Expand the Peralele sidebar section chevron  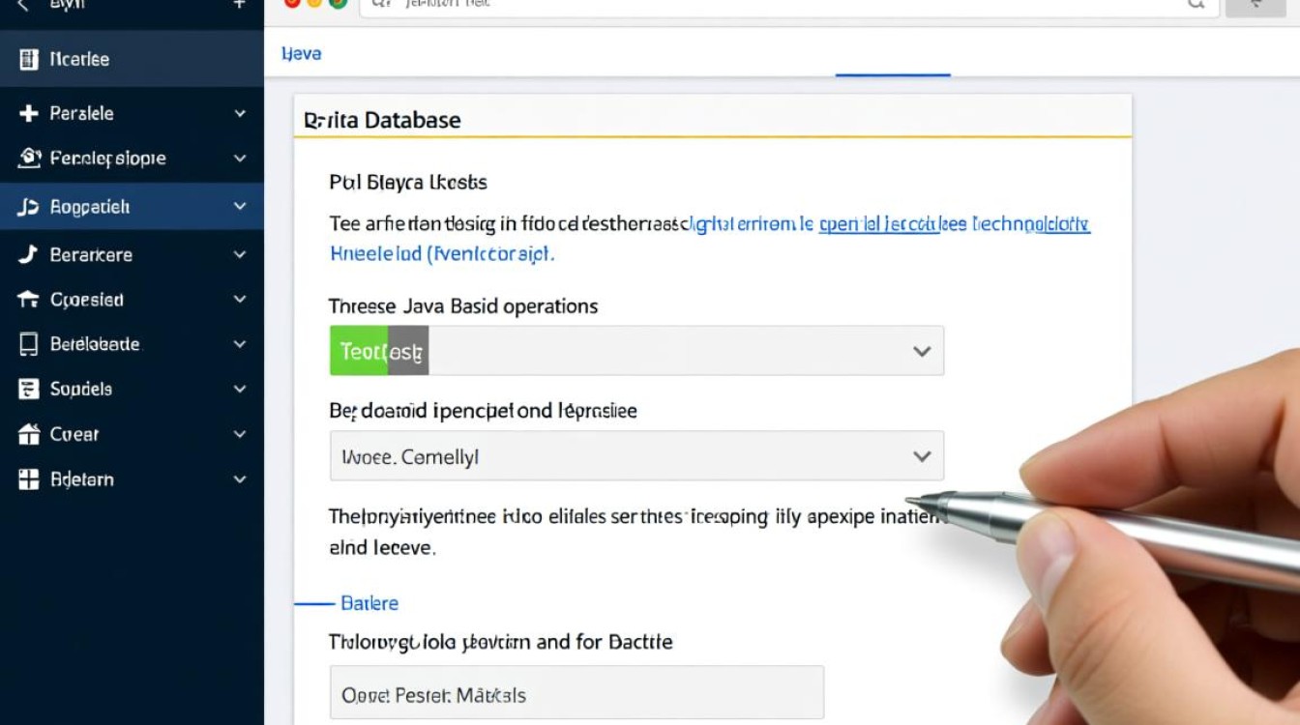(240, 114)
